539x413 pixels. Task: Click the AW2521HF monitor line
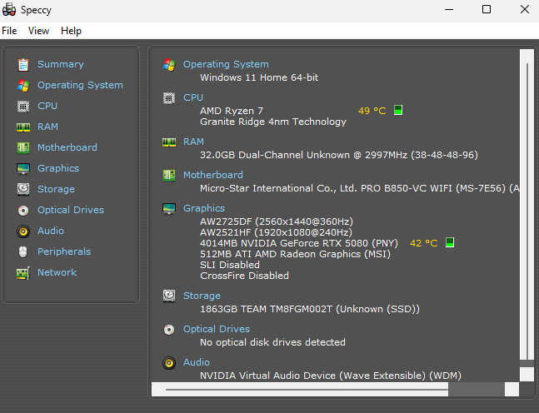pyautogui.click(x=276, y=232)
